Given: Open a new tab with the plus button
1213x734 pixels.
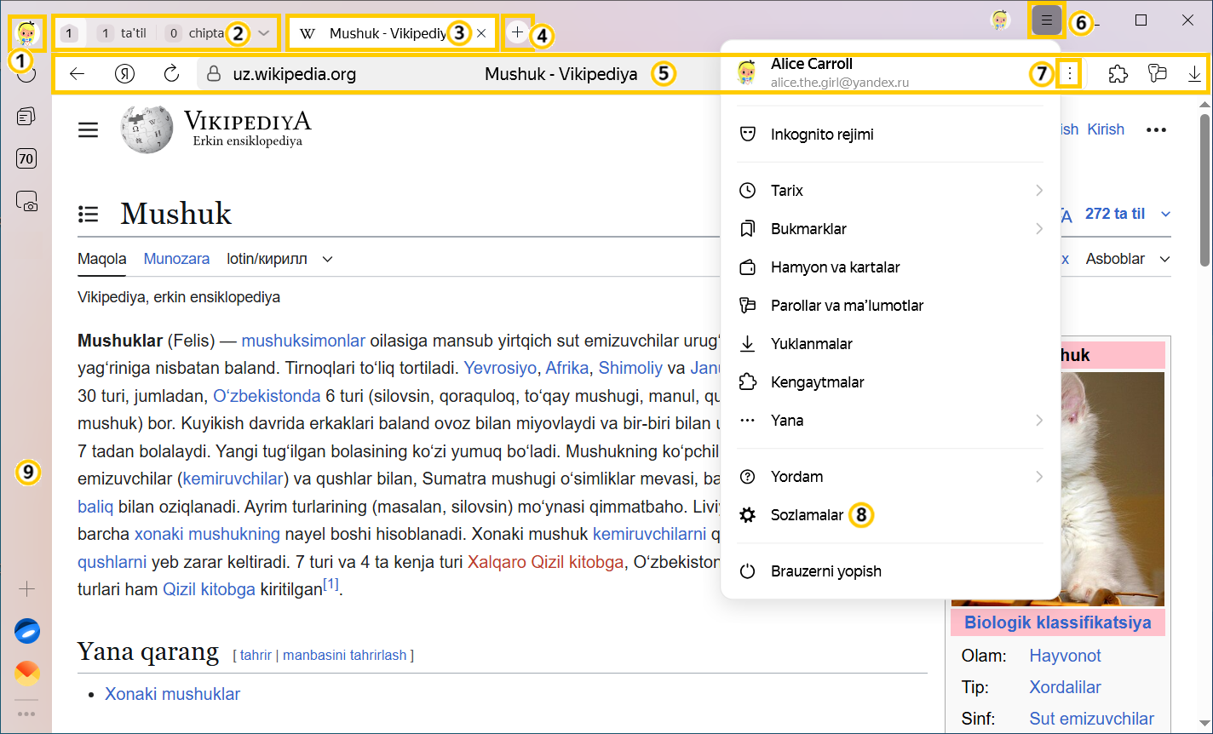Looking at the screenshot, I should point(517,32).
